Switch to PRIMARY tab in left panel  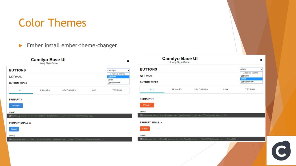pyautogui.click(x=45, y=90)
